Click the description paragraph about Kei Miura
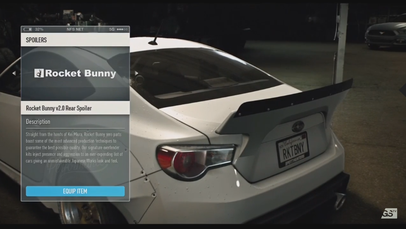 (x=74, y=147)
